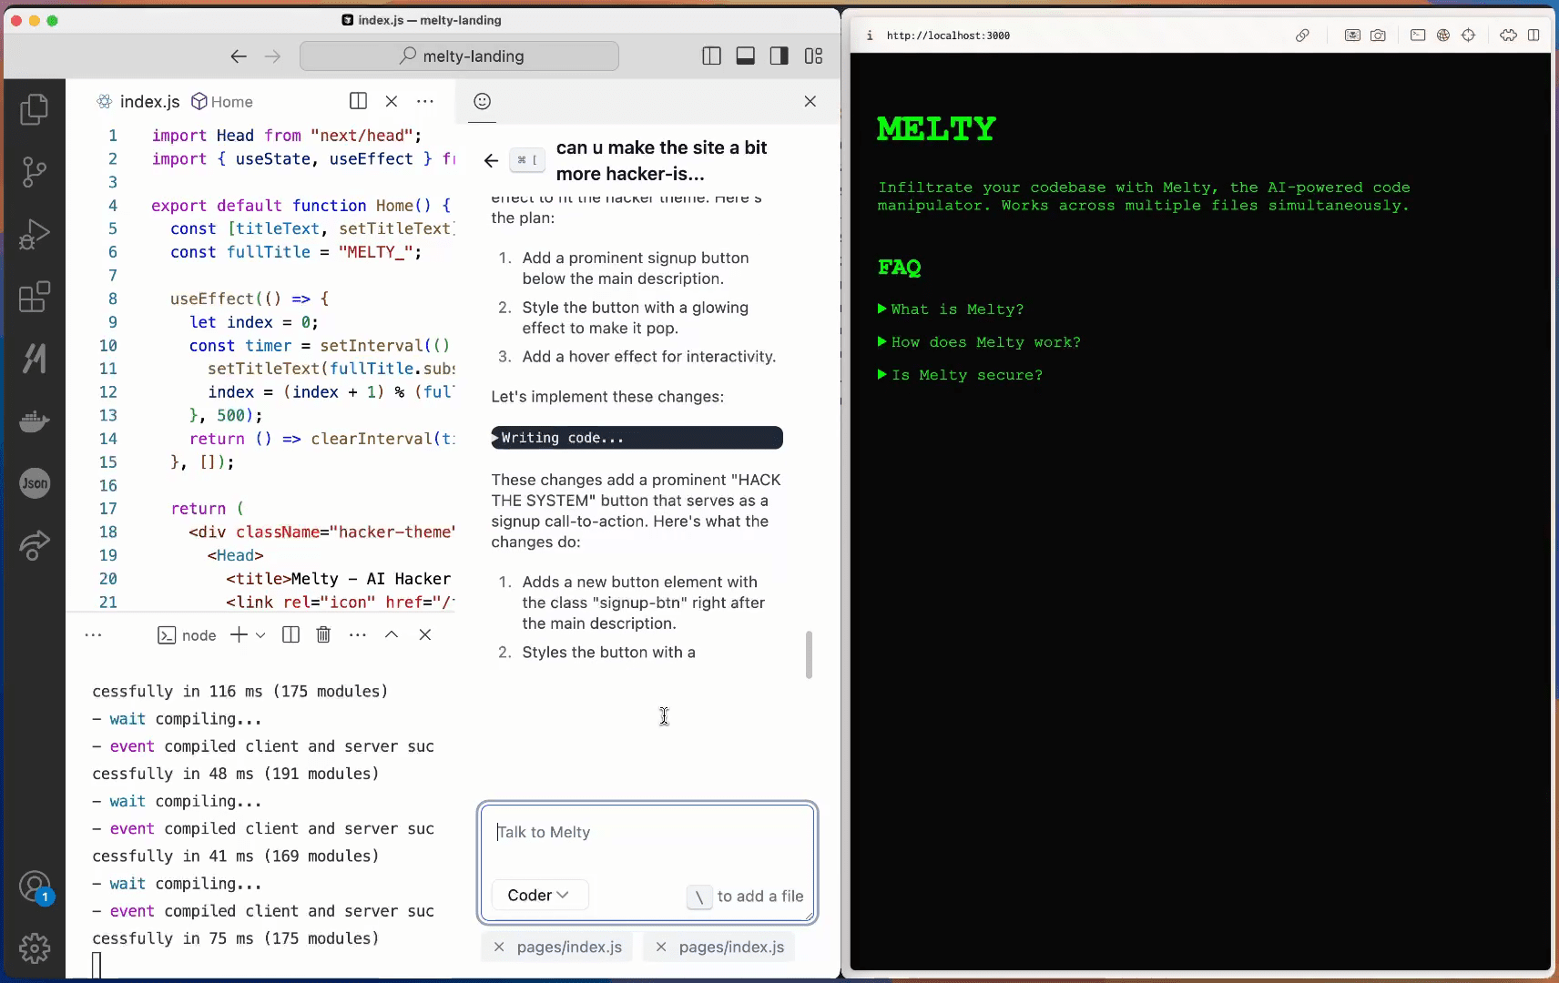
Task: Open the Extensions view
Action: pyautogui.click(x=34, y=297)
